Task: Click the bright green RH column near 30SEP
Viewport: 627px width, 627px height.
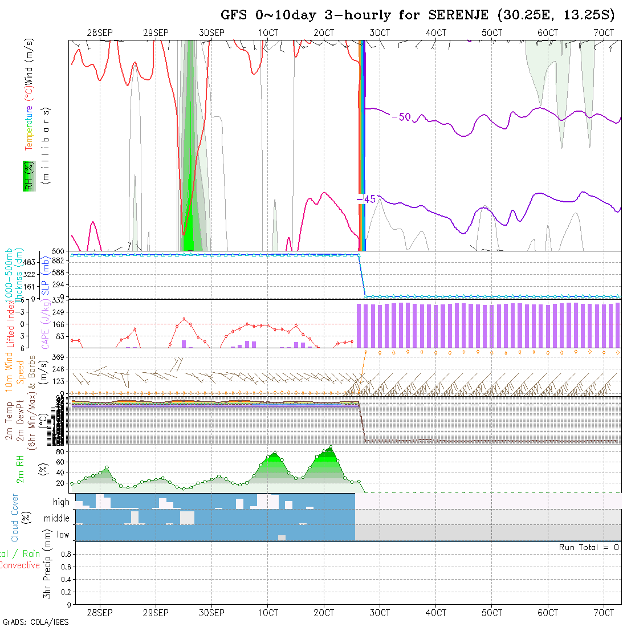Action: [189, 171]
